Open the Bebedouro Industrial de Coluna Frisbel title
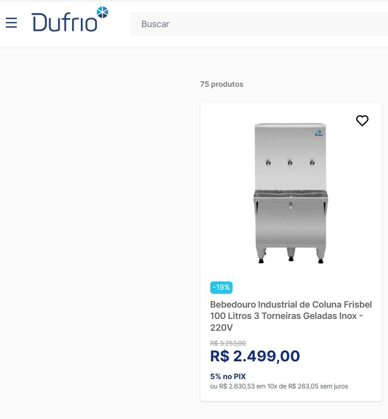 [291, 305]
